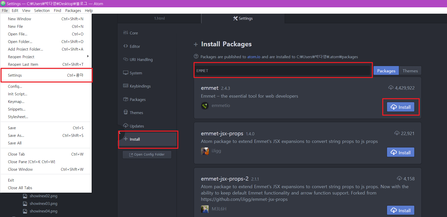
Task: Open Config... from File menu
Action: point(46,86)
